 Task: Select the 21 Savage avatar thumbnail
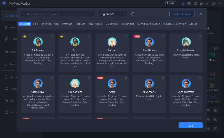[38, 42]
